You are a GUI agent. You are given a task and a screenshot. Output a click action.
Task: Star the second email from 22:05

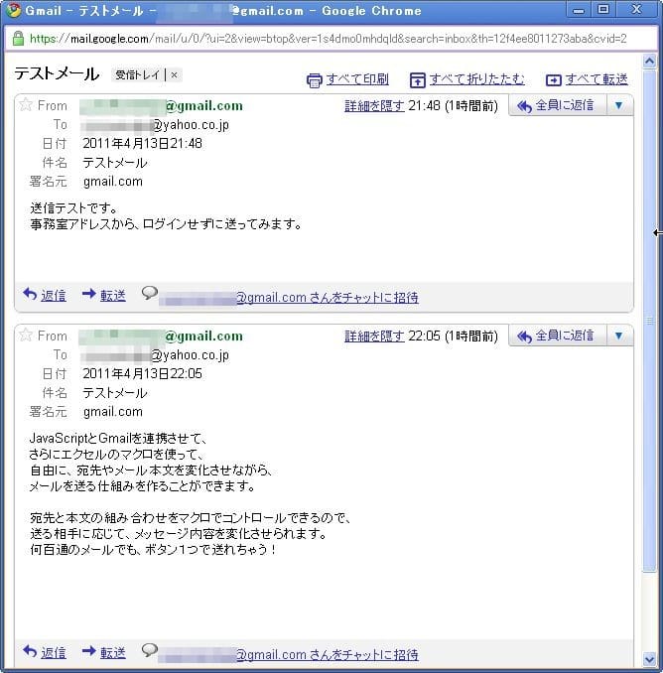(26, 336)
